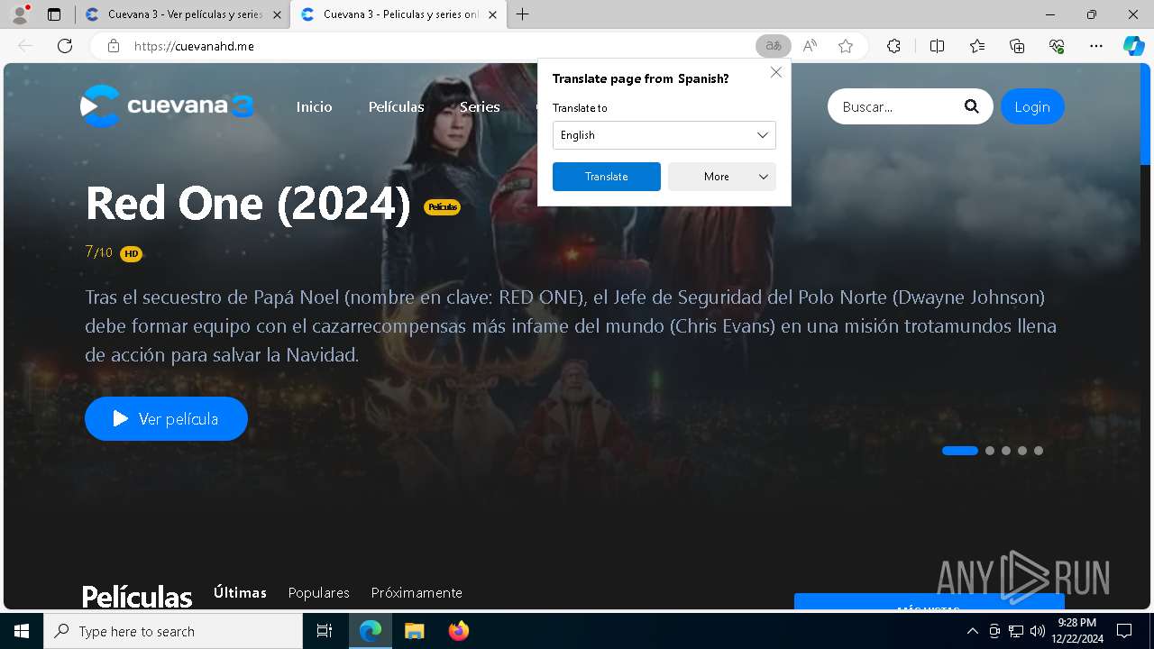Screen dimensions: 1154x649
Task: Go to Inicio in site navigation
Action: (314, 106)
